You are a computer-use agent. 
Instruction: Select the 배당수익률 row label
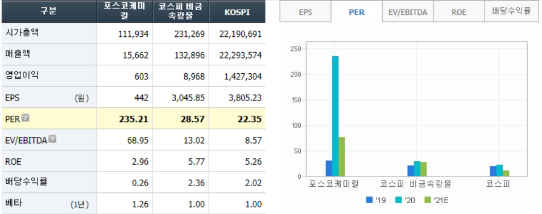(27, 182)
